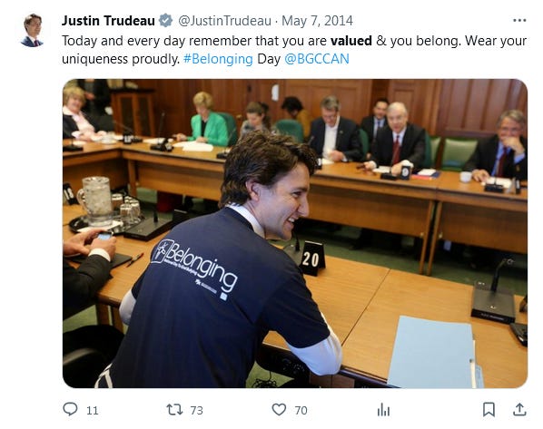This screenshot has height=429, width=543.
Task: Open the @BGCCAN mention
Action: coord(317,59)
